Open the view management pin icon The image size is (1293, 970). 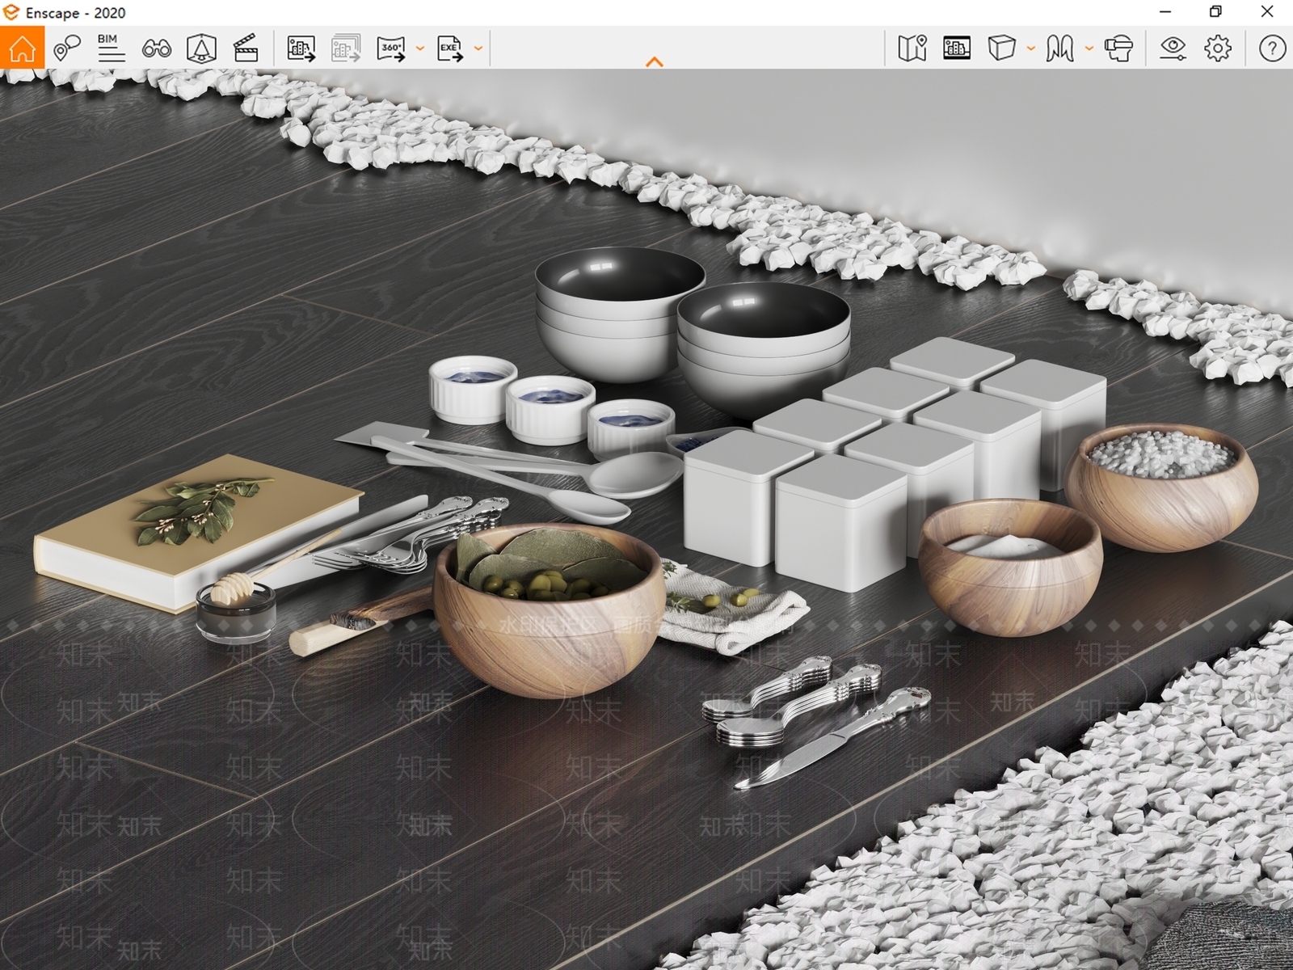67,48
